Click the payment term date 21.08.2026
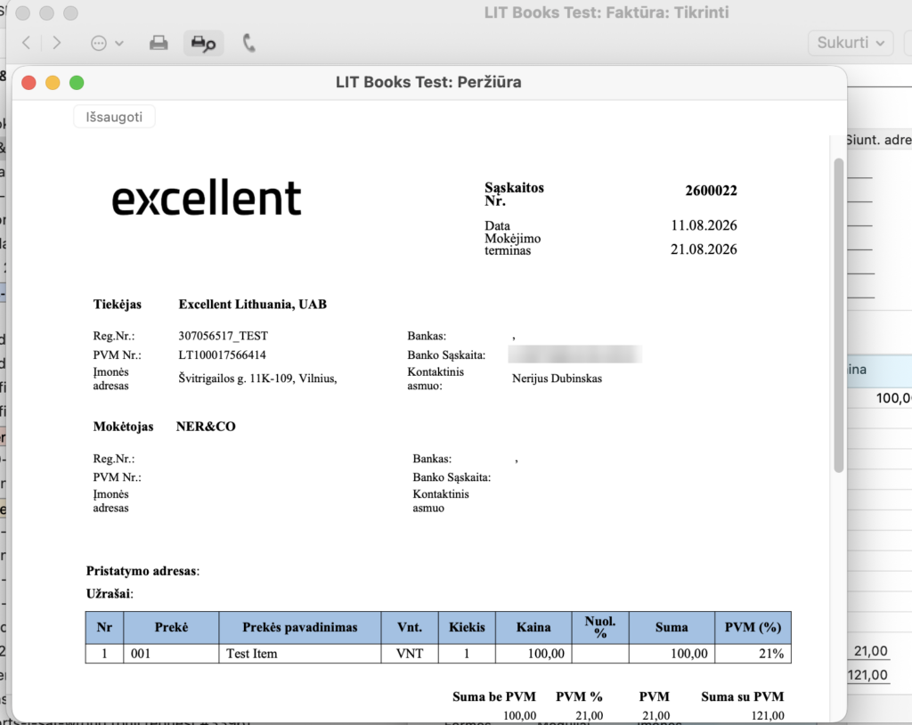The height and width of the screenshot is (725, 912). coord(704,249)
